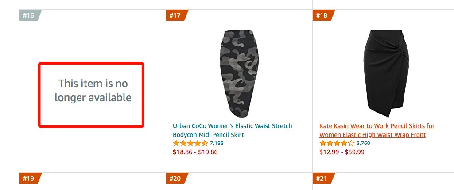Click the first star of Urban CoCo rating
454x190 pixels.
[176, 143]
